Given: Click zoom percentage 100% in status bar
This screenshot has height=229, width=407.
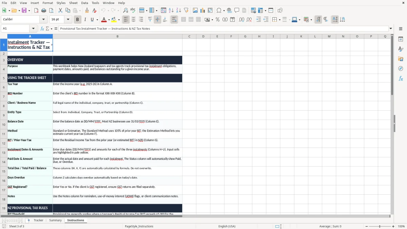Looking at the screenshot, I should [x=401, y=226].
